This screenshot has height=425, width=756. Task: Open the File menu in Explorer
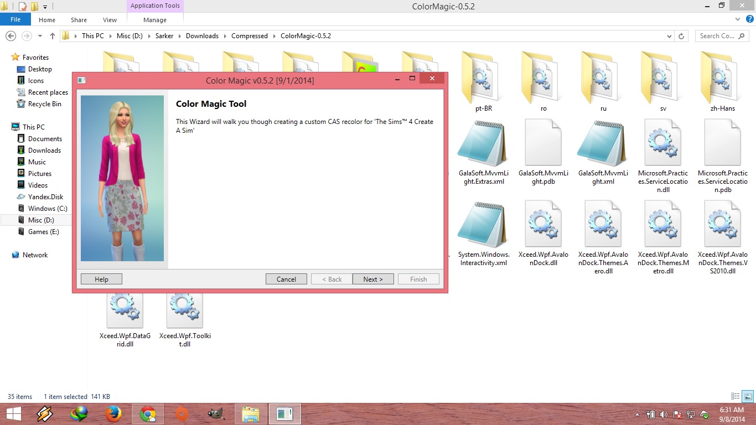tap(15, 19)
